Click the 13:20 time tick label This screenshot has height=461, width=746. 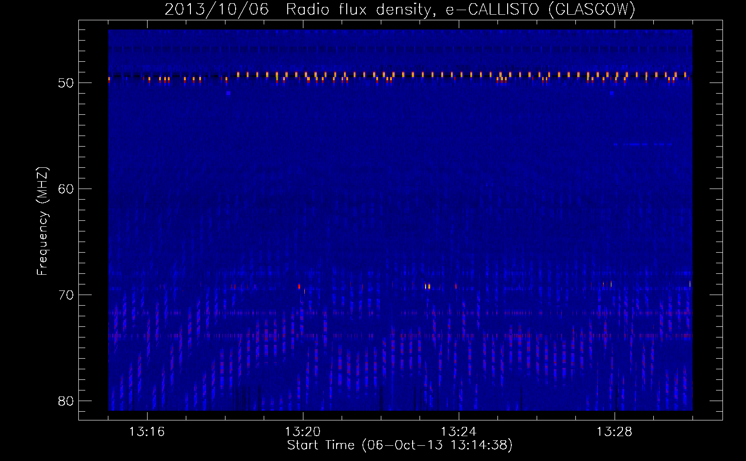pos(303,432)
